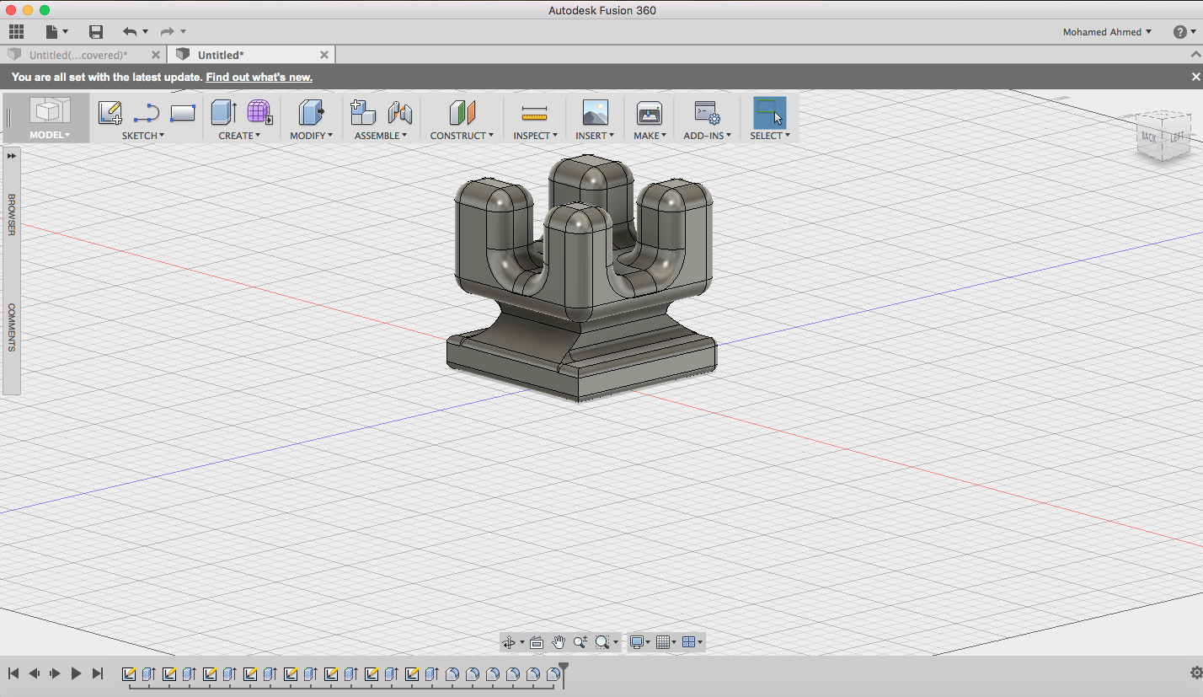The height and width of the screenshot is (697, 1203).
Task: Open the CONSTRUCT dropdown menu
Action: (462, 135)
